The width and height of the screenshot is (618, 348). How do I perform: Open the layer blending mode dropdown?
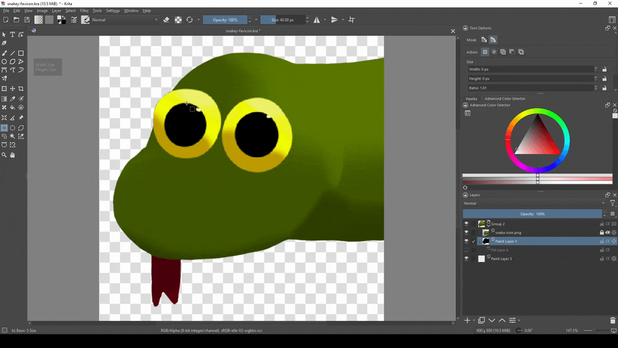click(533, 204)
